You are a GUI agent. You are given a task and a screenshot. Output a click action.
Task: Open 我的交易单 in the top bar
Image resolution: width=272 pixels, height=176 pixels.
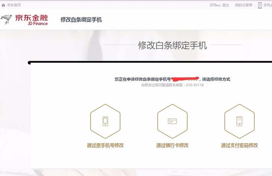click(244, 5)
